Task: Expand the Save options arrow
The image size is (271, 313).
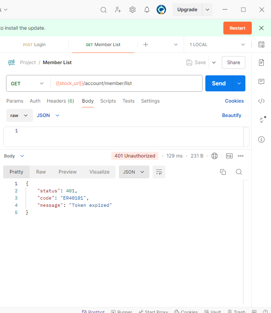Action: (214, 63)
